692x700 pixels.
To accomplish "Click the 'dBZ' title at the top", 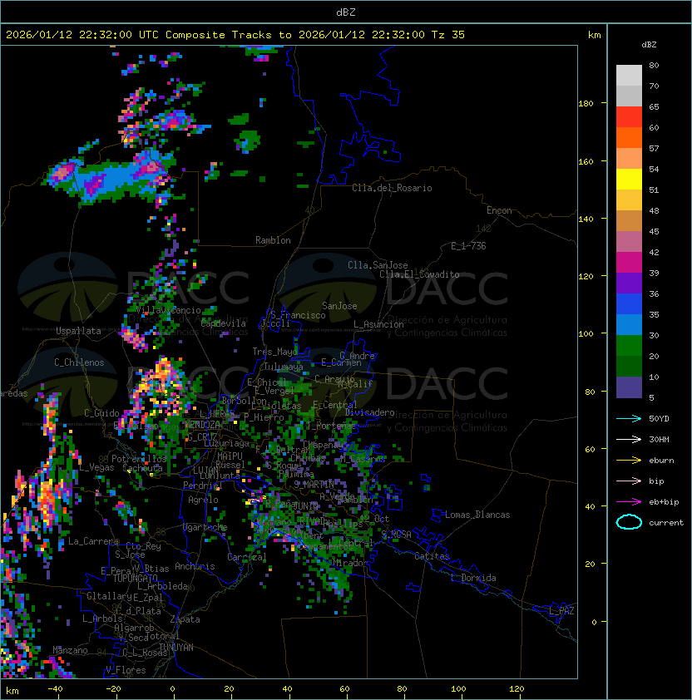I will (x=346, y=12).
